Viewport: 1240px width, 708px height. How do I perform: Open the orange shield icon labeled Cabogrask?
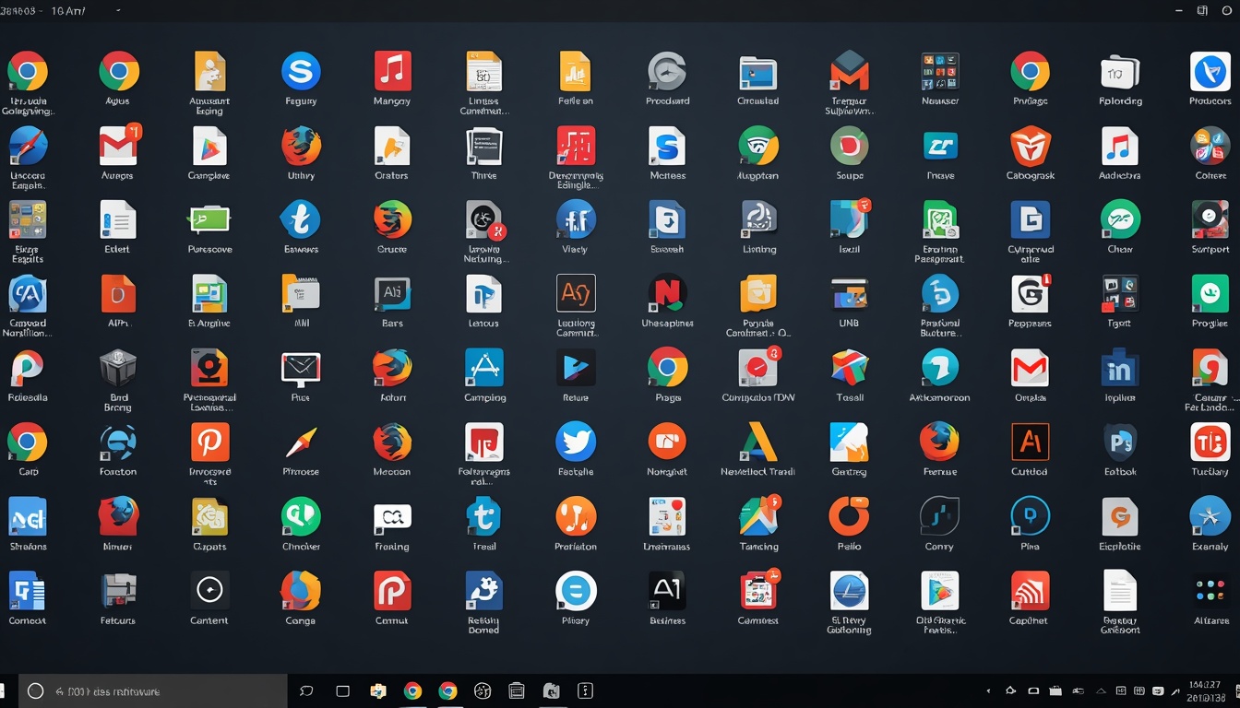(x=1030, y=146)
